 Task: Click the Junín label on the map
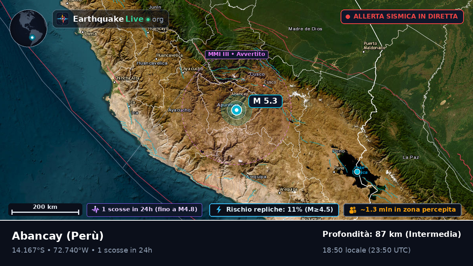tap(155, 7)
